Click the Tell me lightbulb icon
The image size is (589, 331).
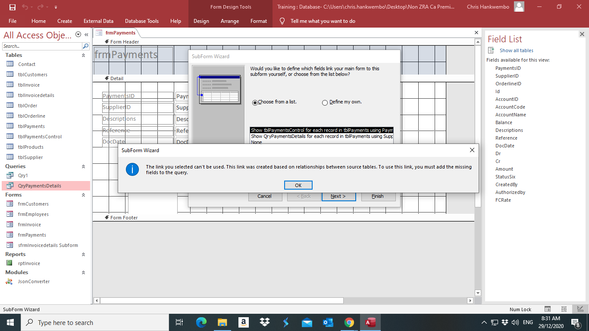tap(282, 21)
